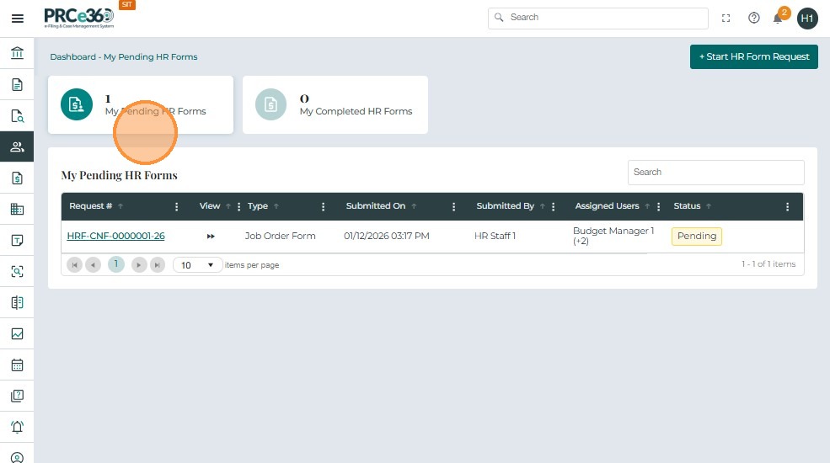The width and height of the screenshot is (830, 463).
Task: Open Submitted On column menu
Action: (x=453, y=206)
